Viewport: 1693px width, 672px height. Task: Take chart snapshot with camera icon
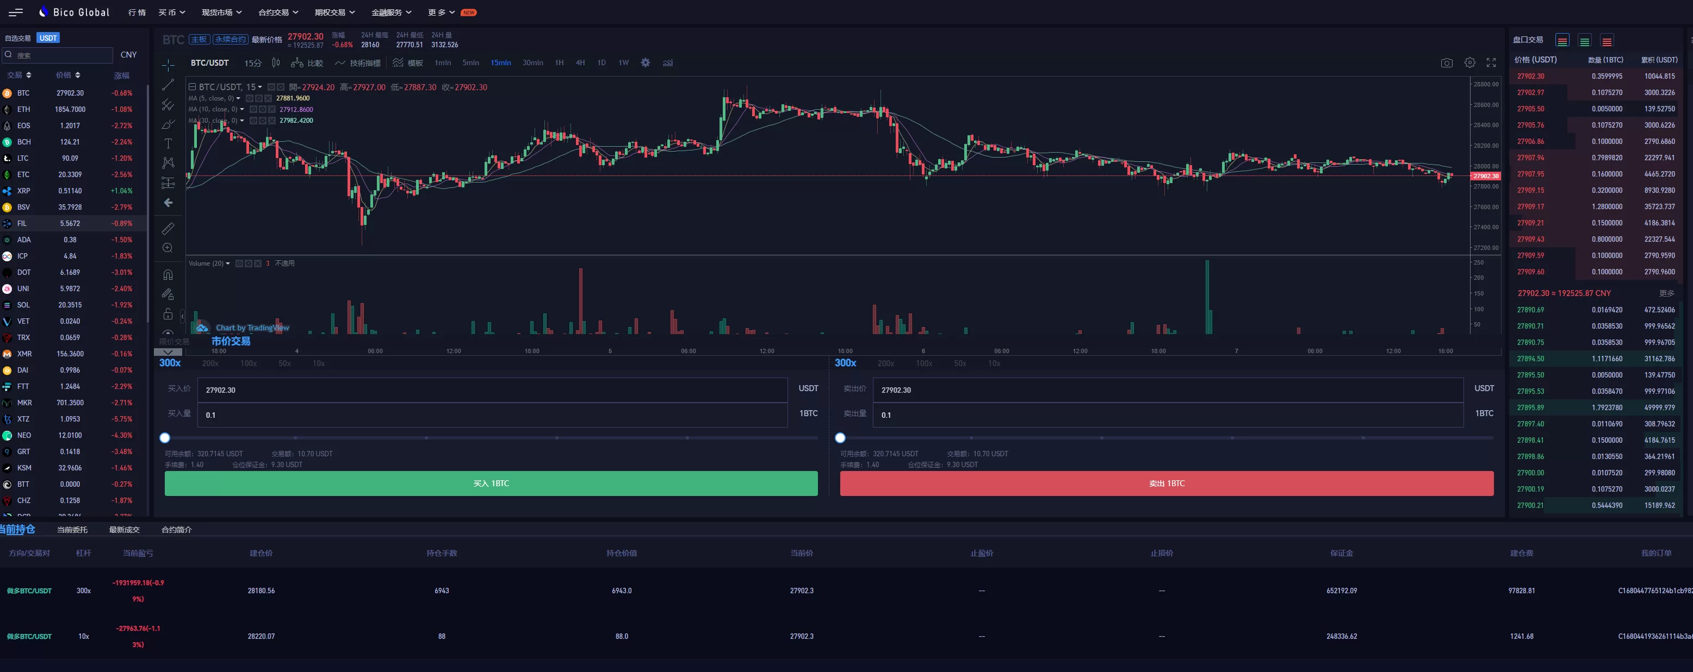pyautogui.click(x=1447, y=63)
